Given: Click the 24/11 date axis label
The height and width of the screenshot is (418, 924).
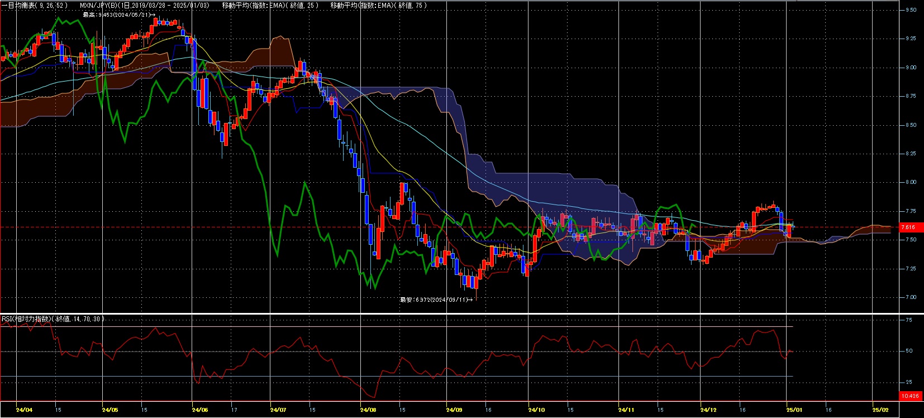Looking at the screenshot, I should tap(626, 410).
